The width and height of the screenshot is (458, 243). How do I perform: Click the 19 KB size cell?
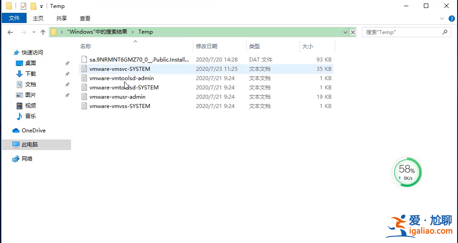pyautogui.click(x=324, y=97)
